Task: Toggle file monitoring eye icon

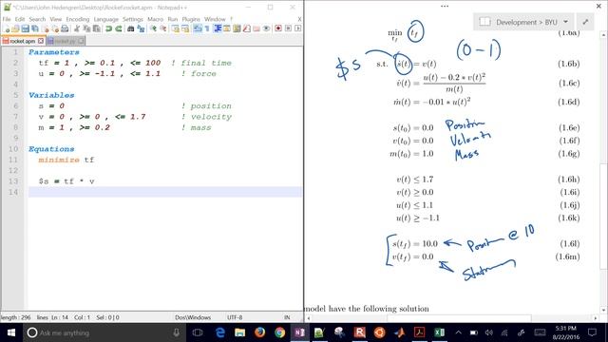Action: click(x=266, y=28)
